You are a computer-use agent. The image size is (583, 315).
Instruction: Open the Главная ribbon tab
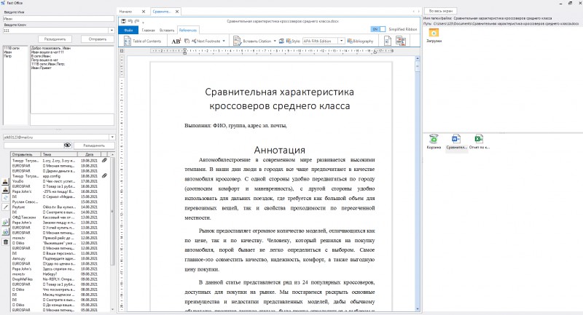pos(149,30)
